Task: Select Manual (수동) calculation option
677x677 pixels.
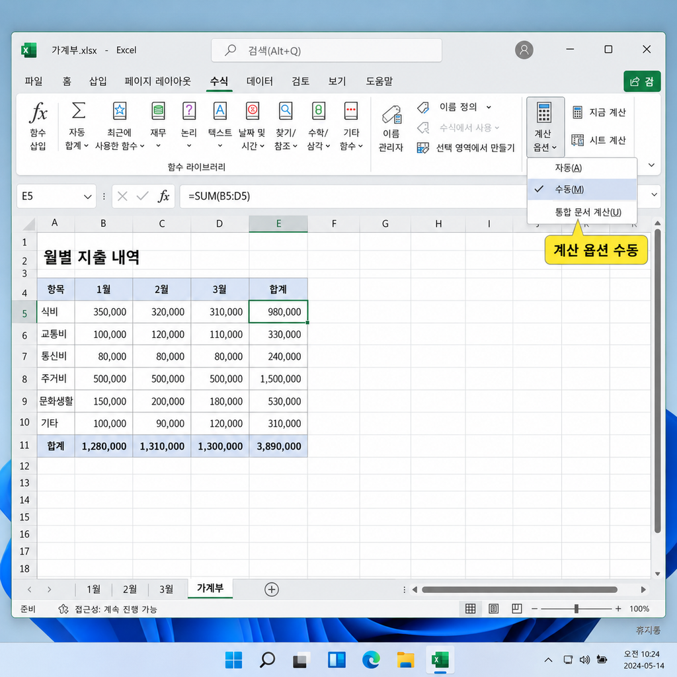Action: (x=582, y=190)
